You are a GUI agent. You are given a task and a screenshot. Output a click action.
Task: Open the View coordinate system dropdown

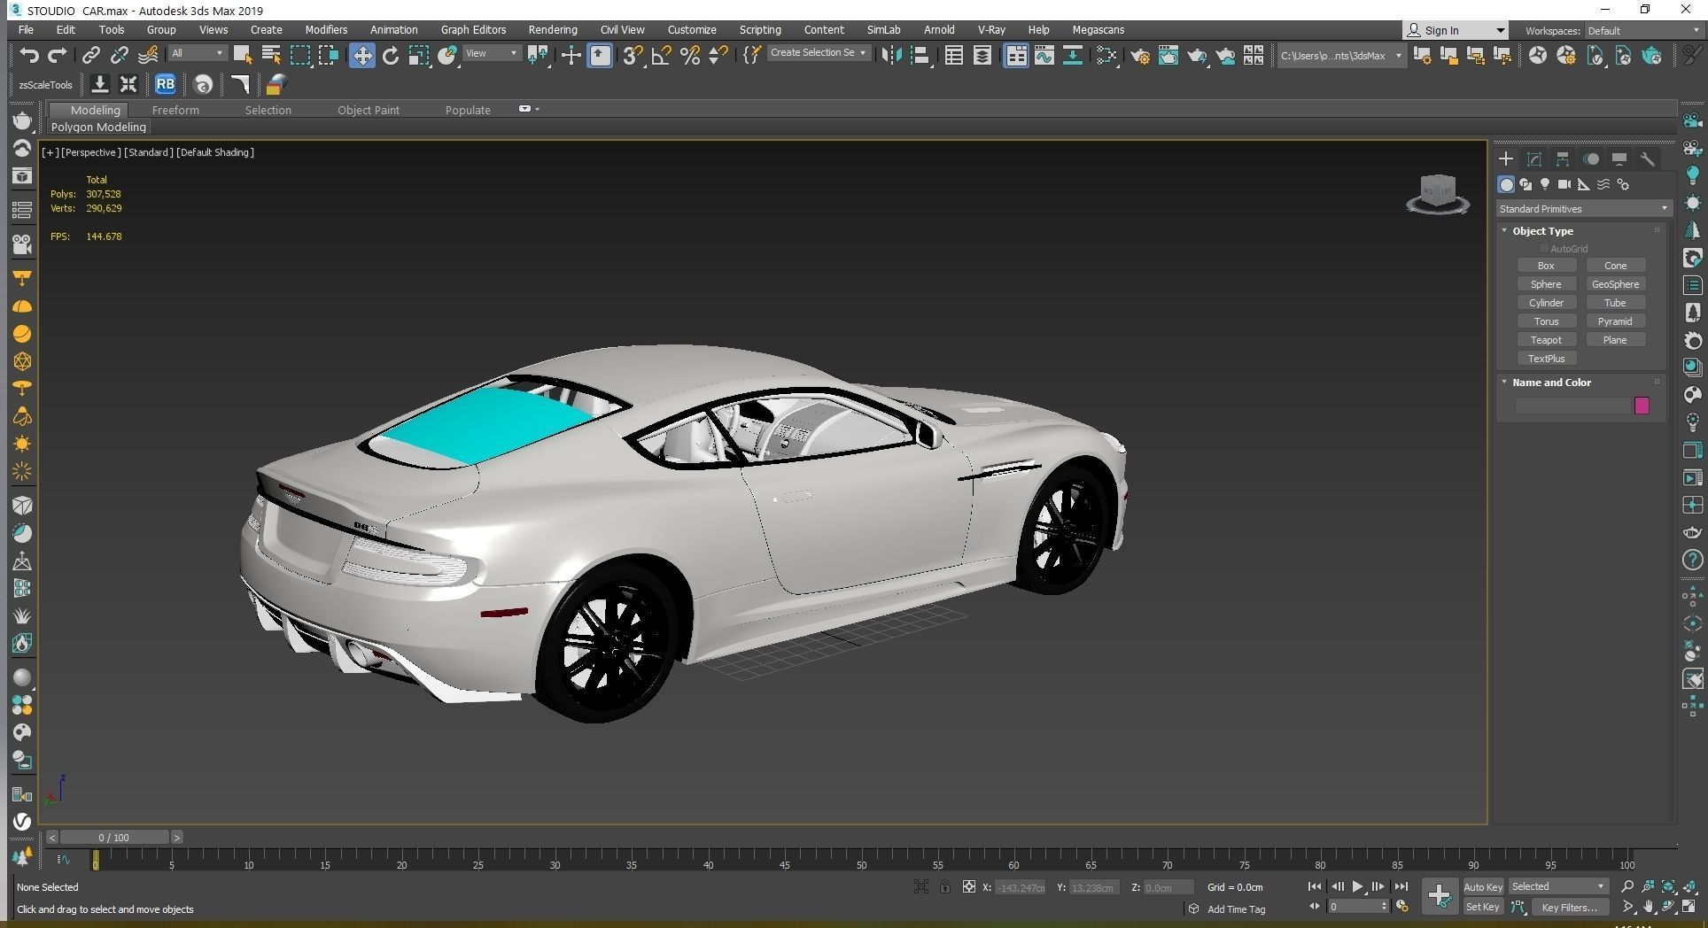pos(492,54)
